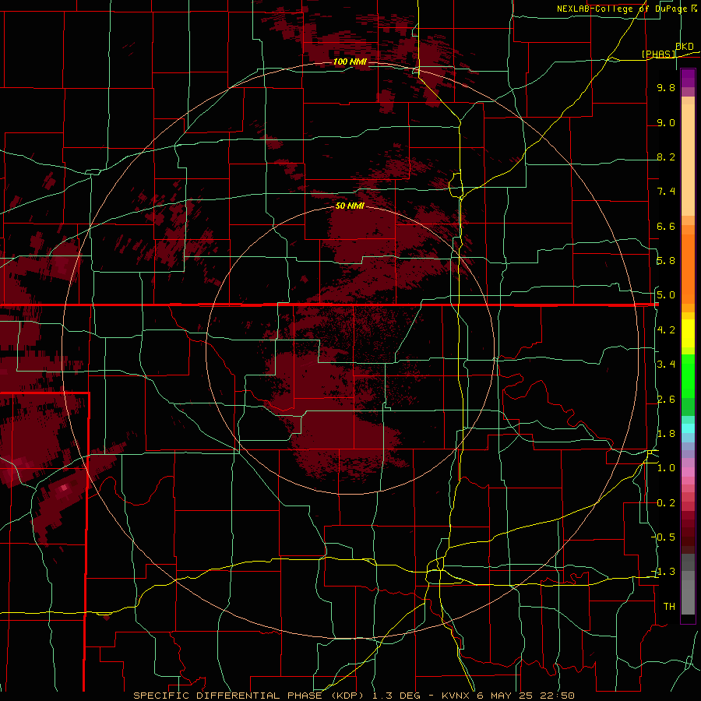
Task: Click the 1.8 value on the color scale
Action: pyautogui.click(x=666, y=433)
